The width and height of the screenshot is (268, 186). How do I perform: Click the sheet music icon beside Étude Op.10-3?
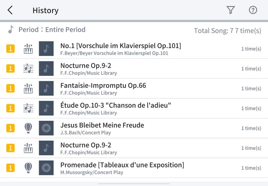coord(28,108)
